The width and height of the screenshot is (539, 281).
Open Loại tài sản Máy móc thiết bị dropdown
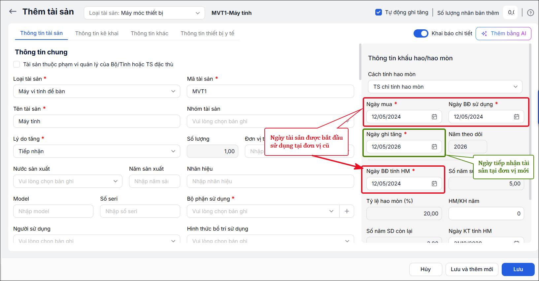coord(144,13)
